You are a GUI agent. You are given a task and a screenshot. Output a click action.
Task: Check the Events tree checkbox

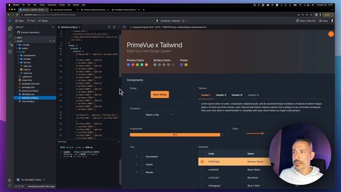[142, 165]
